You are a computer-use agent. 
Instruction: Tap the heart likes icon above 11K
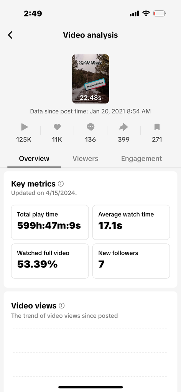[57, 127]
